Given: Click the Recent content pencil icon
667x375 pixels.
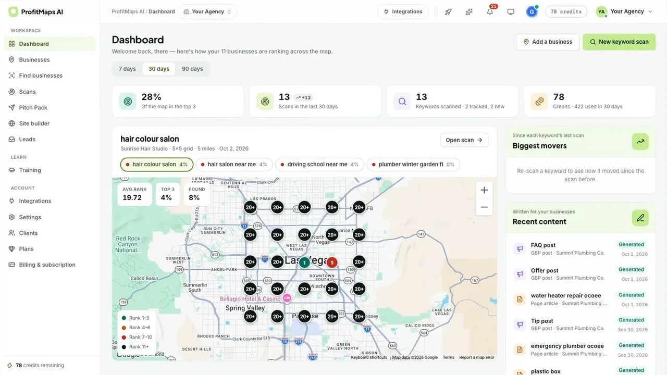Looking at the screenshot, I should pos(640,218).
